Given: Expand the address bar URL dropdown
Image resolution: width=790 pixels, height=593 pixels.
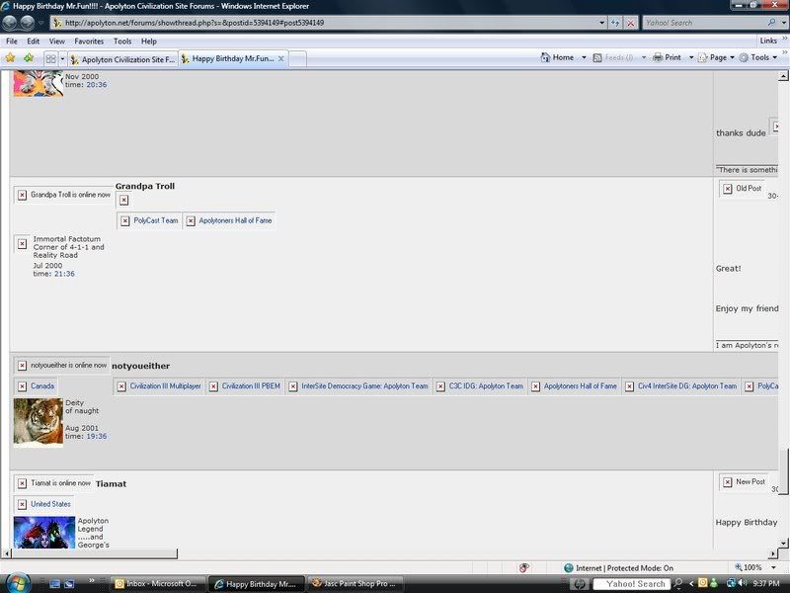Looking at the screenshot, I should click(x=601, y=23).
